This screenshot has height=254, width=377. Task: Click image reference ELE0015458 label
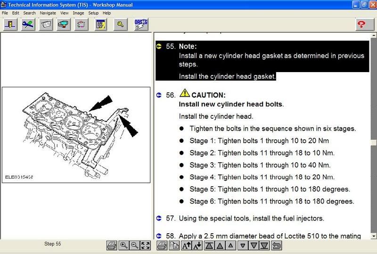pyautogui.click(x=19, y=177)
